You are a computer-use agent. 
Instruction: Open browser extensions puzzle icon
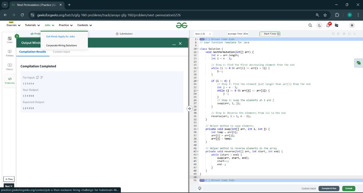pos(337,15)
